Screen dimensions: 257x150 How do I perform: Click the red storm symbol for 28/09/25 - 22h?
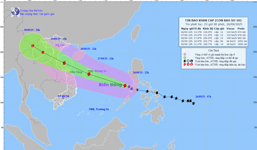[64, 63]
